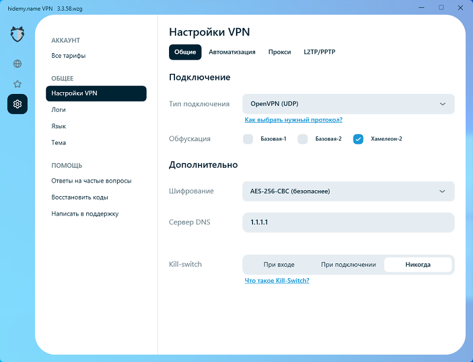Uncheck the Хамелеон-2 obfuscation checkbox
The width and height of the screenshot is (473, 362).
[358, 139]
